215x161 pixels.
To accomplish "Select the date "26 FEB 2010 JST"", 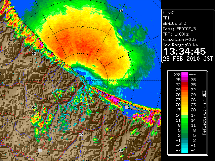I will [188, 59].
